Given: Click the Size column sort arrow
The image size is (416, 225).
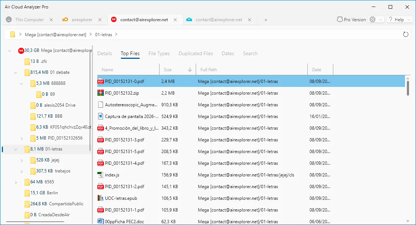Looking at the screenshot, I should [x=190, y=70].
